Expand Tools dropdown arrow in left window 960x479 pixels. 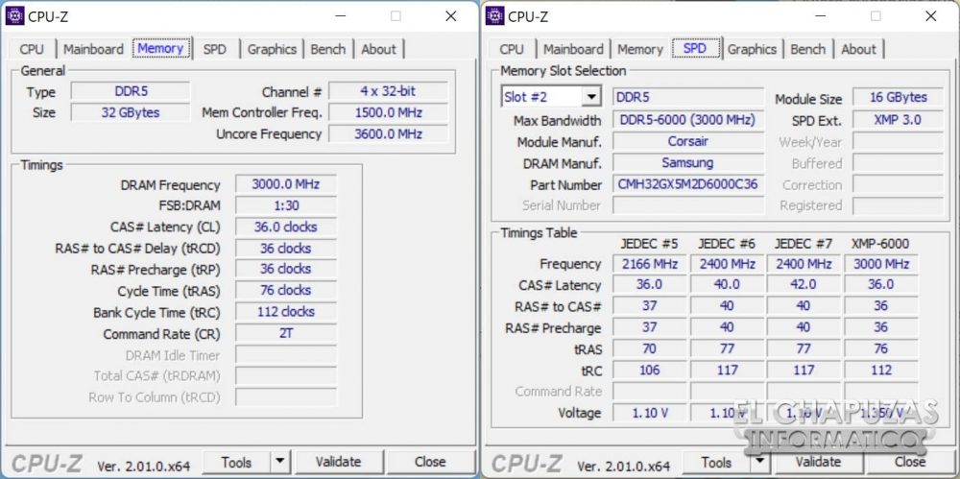pyautogui.click(x=279, y=463)
